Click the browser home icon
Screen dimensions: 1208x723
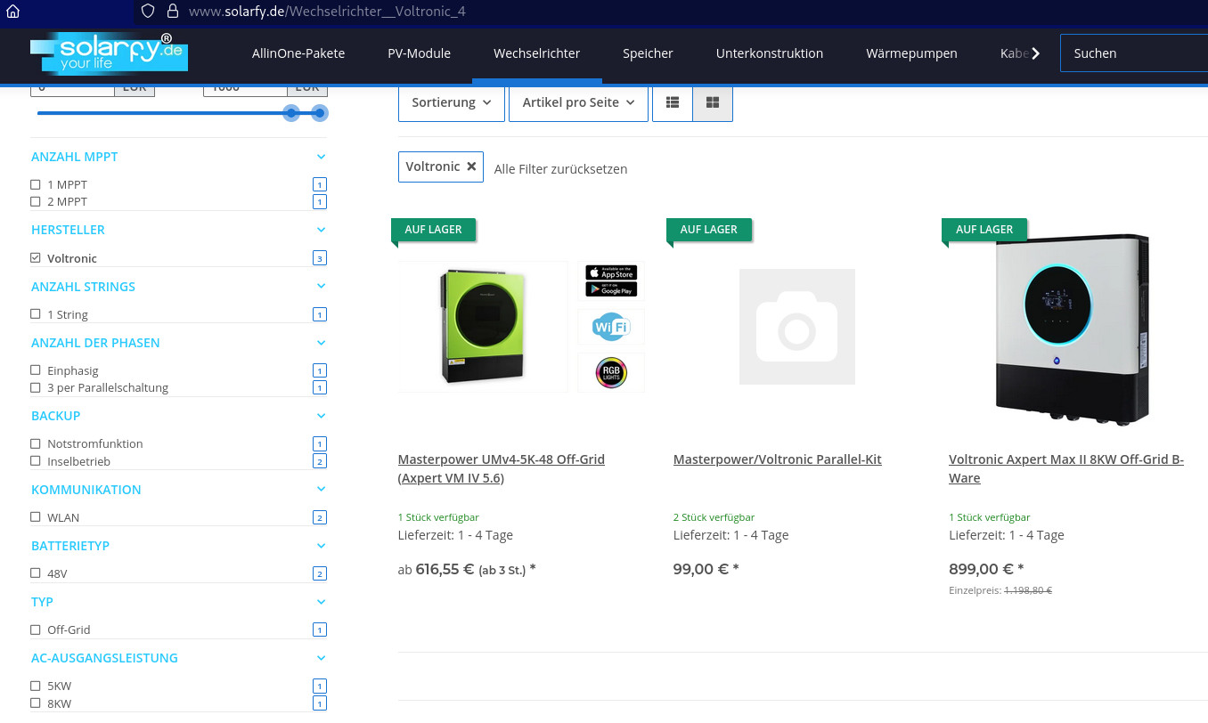12,12
